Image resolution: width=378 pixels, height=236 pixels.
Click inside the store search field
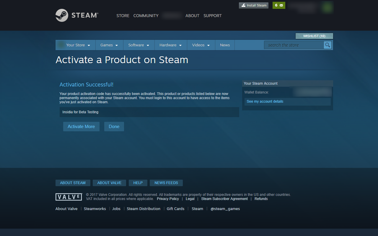[292, 45]
